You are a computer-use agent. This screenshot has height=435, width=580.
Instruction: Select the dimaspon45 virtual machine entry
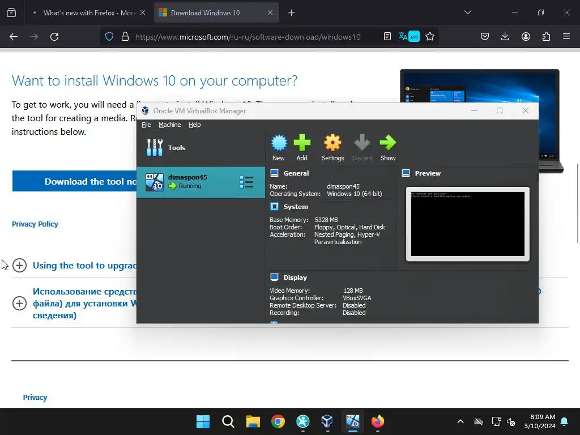201,182
